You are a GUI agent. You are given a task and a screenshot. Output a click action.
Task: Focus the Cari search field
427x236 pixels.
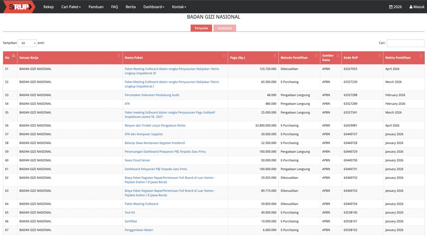406,43
